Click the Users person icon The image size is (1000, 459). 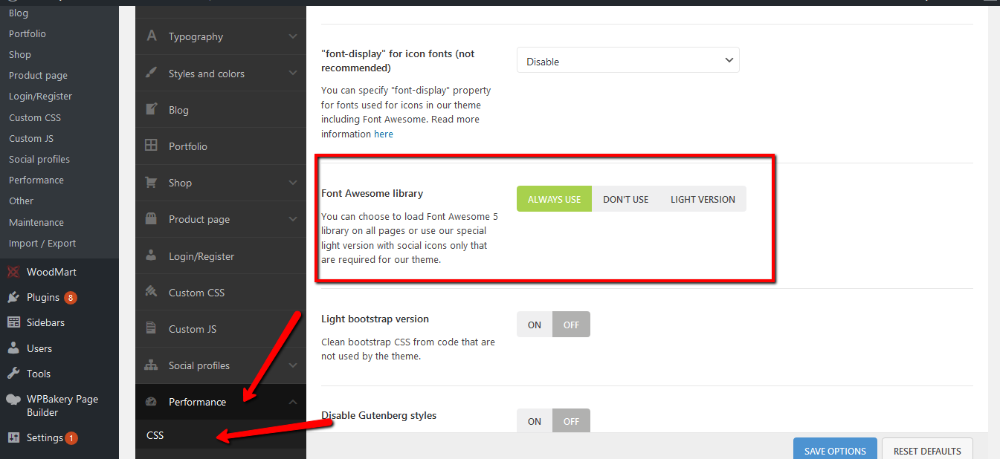(13, 348)
